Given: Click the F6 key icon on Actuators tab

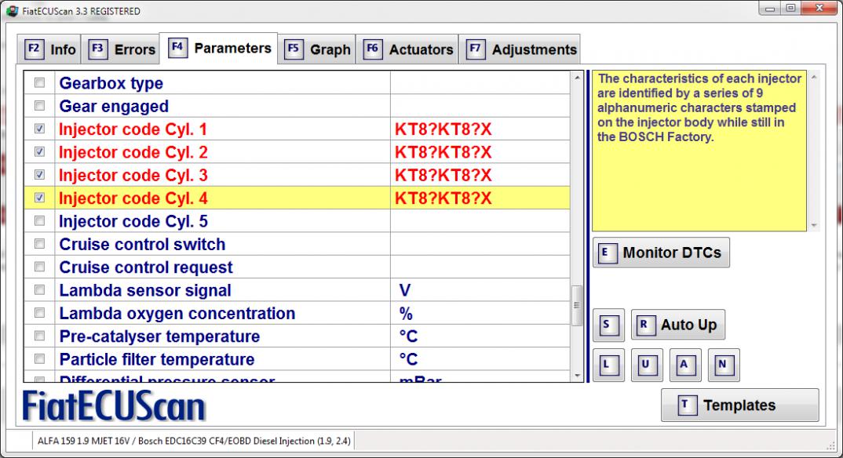Looking at the screenshot, I should point(373,49).
